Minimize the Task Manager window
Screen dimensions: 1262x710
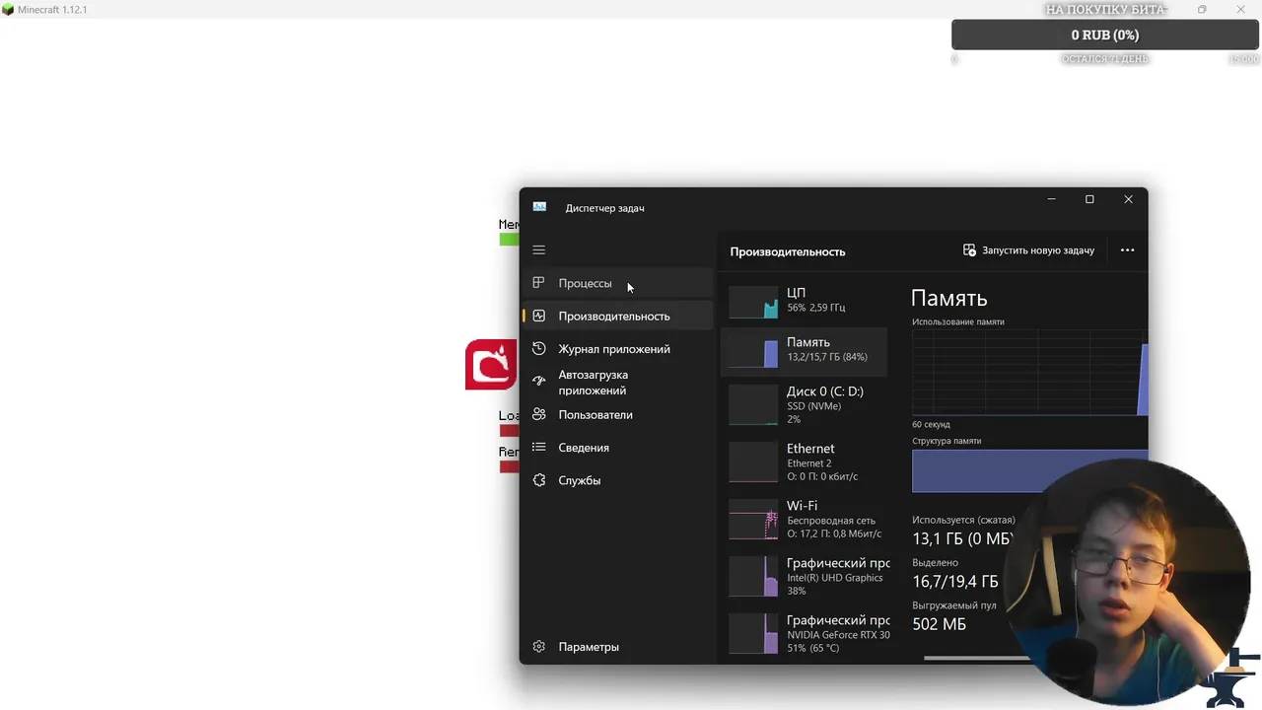(1051, 199)
